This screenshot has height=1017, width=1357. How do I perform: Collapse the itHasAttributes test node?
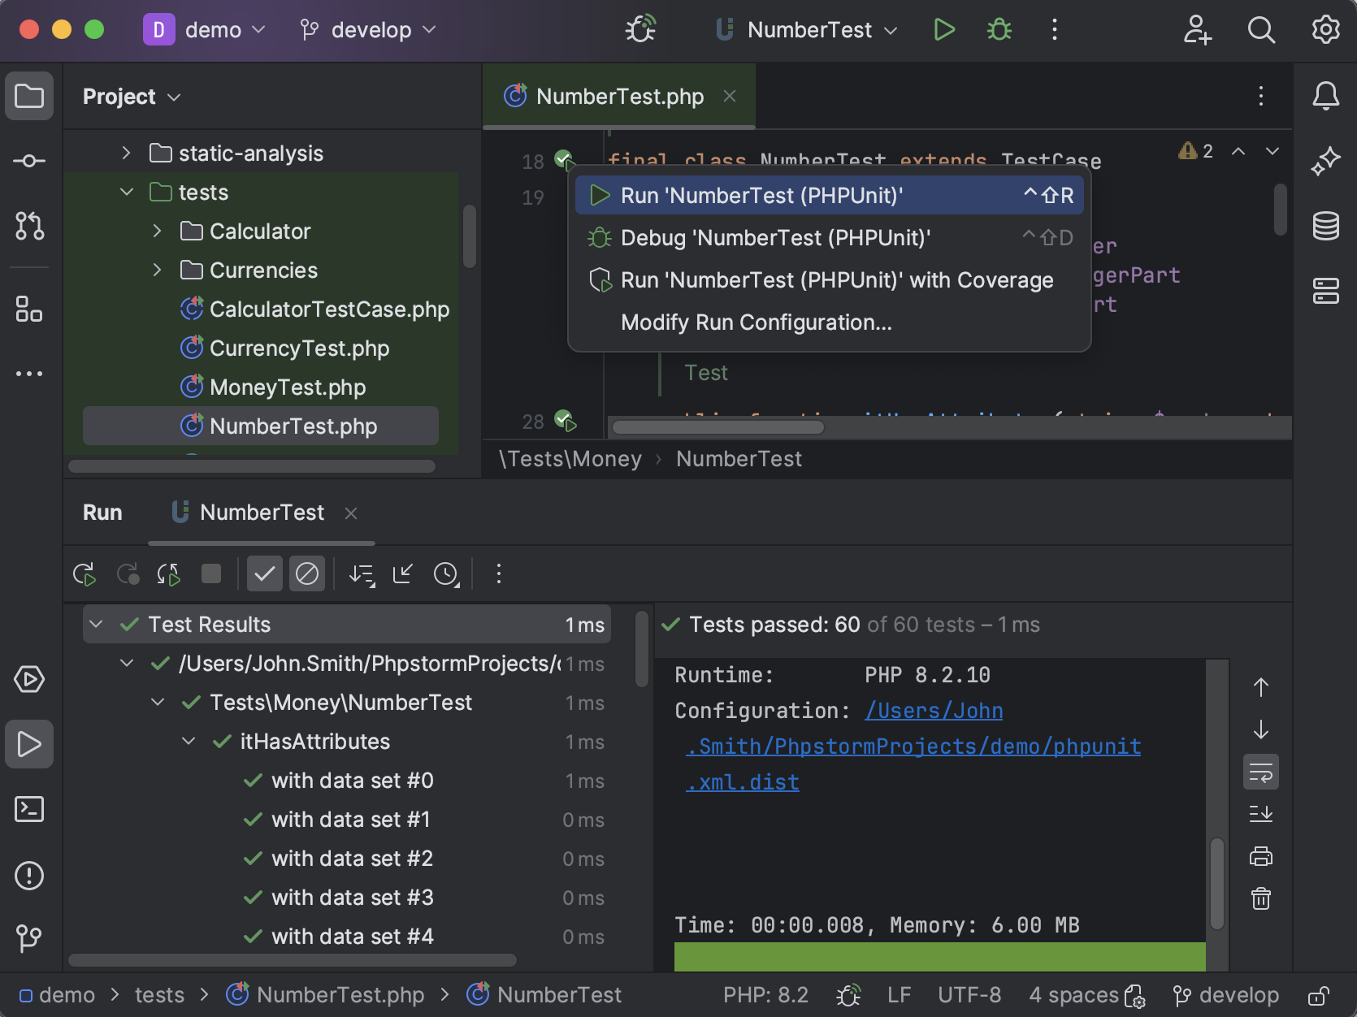pos(189,741)
